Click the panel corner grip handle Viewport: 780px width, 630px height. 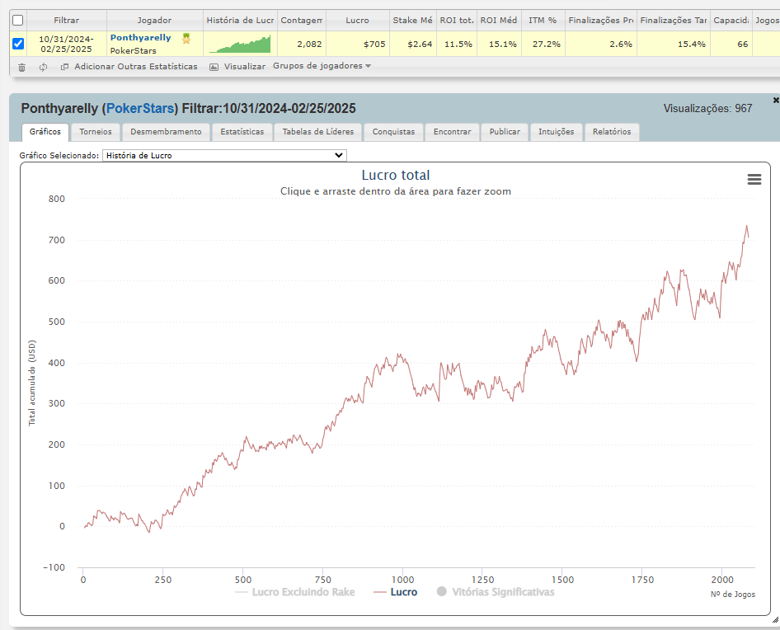coord(775,619)
